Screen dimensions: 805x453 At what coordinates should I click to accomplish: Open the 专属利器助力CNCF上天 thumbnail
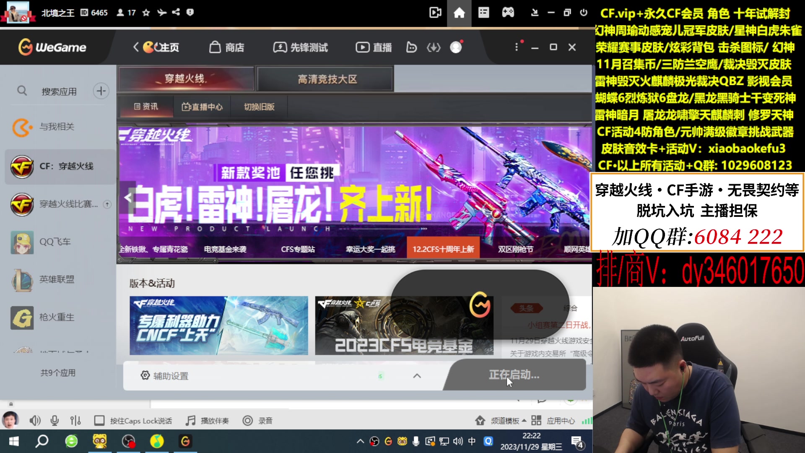pos(219,325)
